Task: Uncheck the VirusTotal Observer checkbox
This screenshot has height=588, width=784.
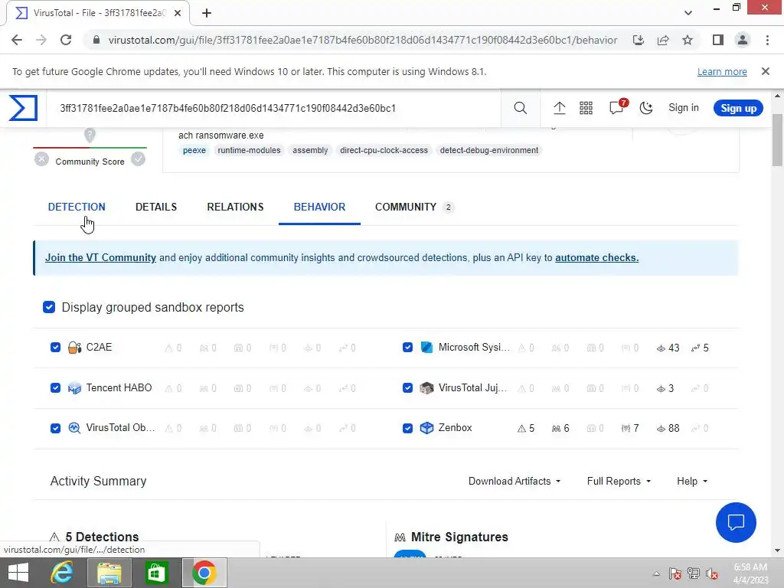Action: (55, 428)
